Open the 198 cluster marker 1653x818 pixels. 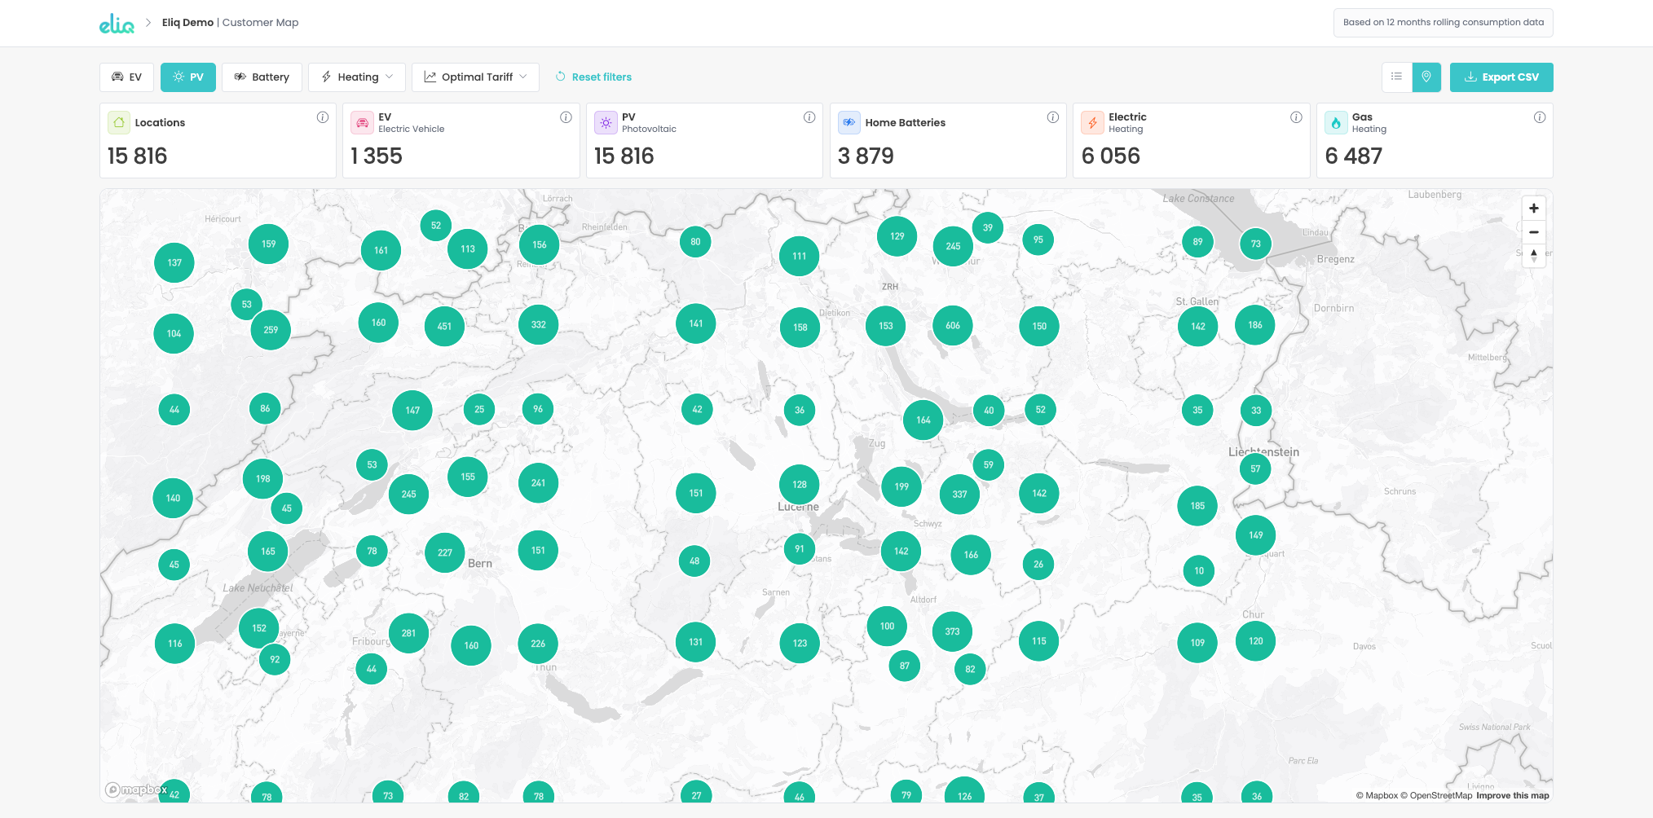(262, 479)
